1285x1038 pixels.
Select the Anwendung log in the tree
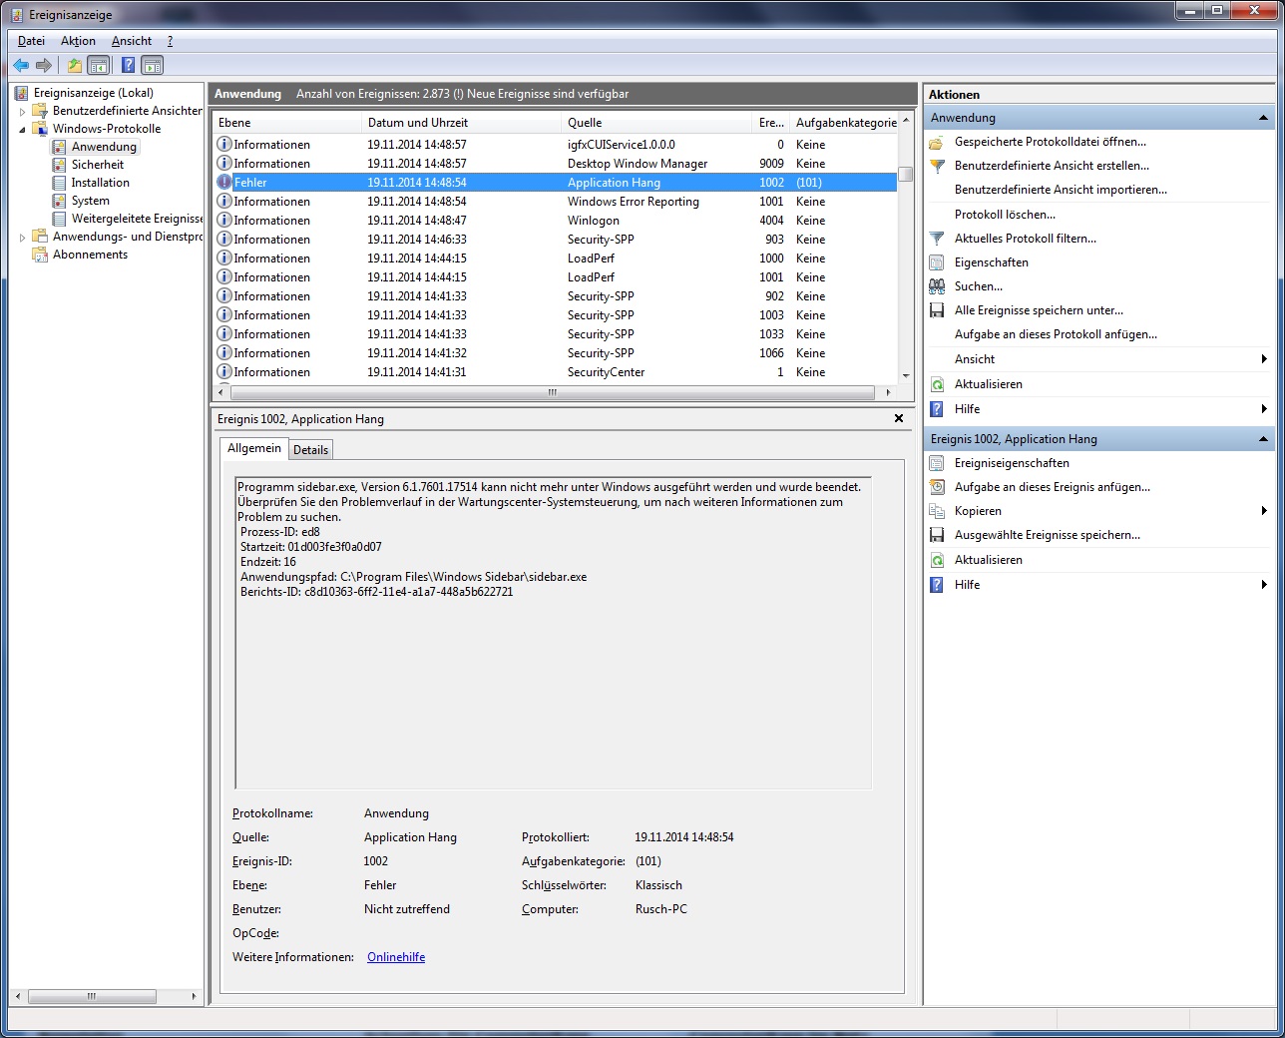tap(104, 147)
